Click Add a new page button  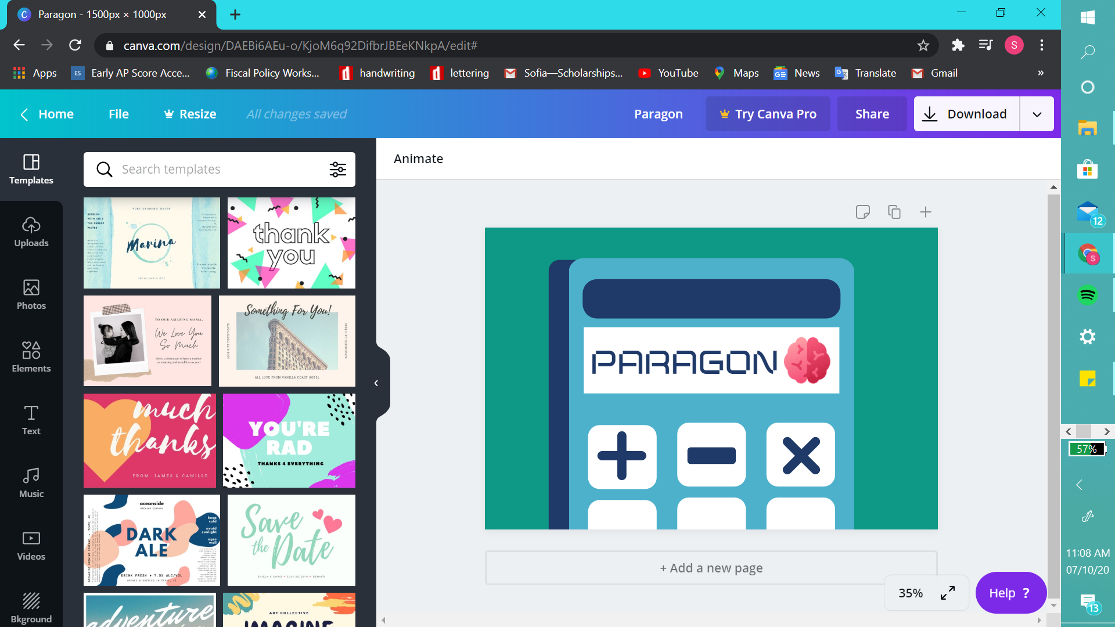711,568
